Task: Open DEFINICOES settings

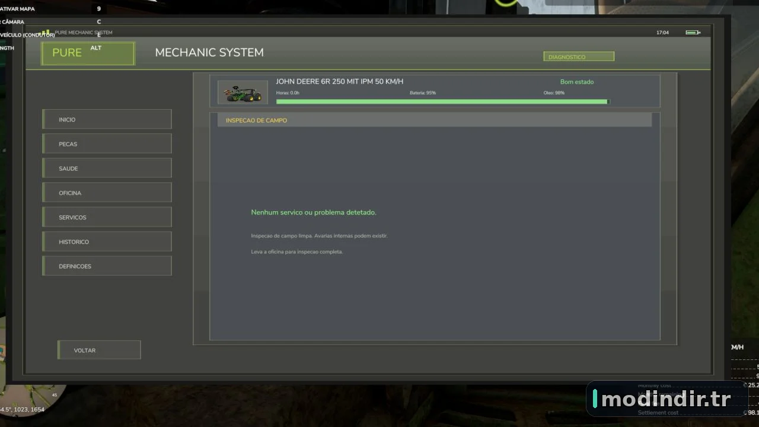Action: point(107,266)
